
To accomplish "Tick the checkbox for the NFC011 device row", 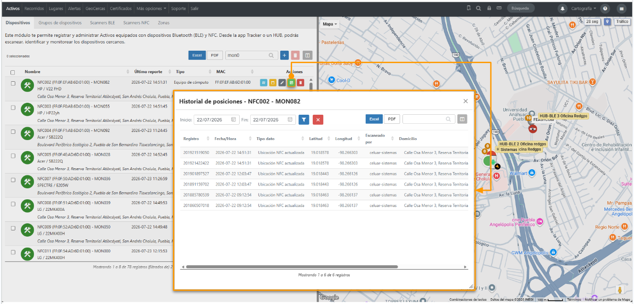I will pyautogui.click(x=13, y=251).
